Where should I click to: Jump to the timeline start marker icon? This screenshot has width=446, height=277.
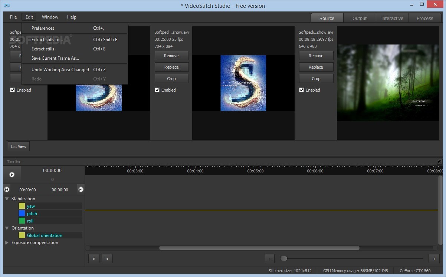tap(7, 189)
